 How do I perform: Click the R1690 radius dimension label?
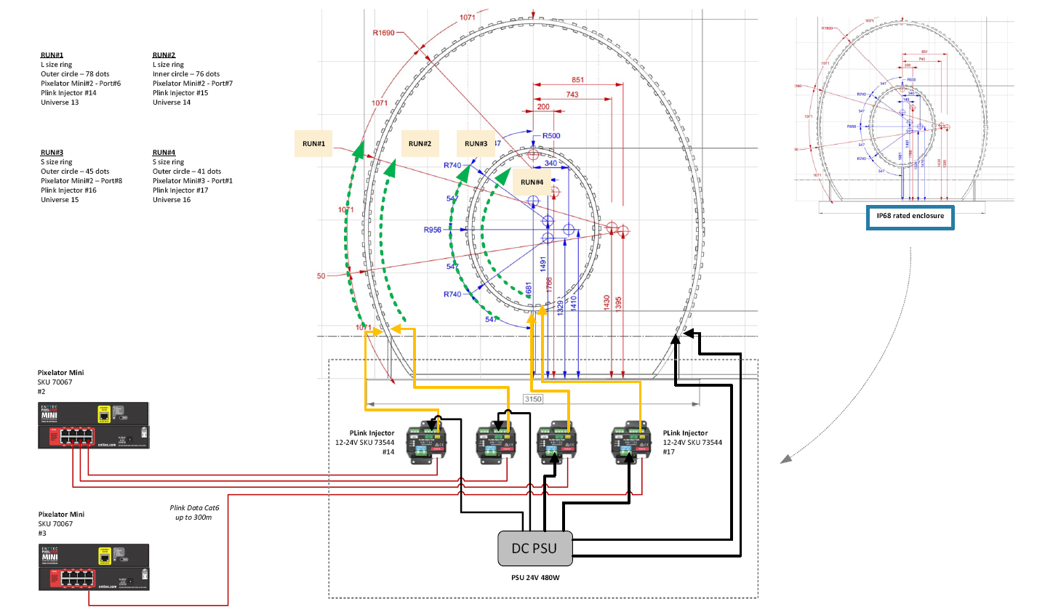pyautogui.click(x=383, y=33)
